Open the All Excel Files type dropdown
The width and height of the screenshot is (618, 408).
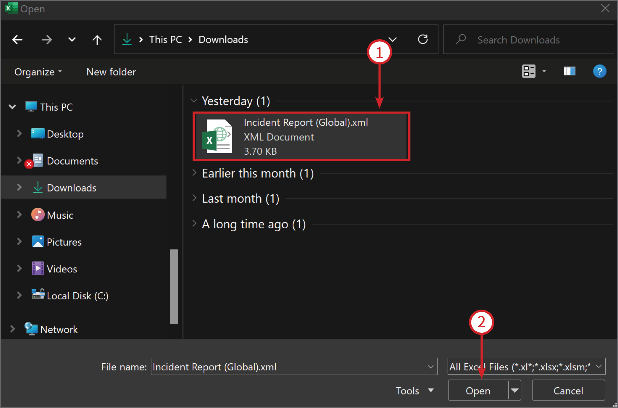coord(526,367)
